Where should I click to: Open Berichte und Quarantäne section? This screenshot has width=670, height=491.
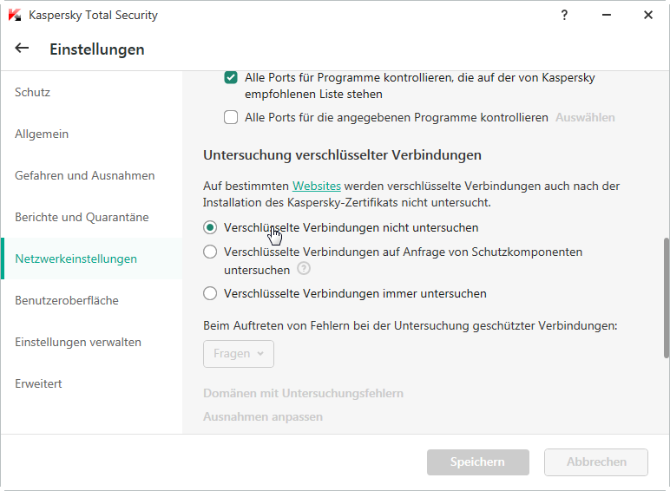click(x=82, y=217)
